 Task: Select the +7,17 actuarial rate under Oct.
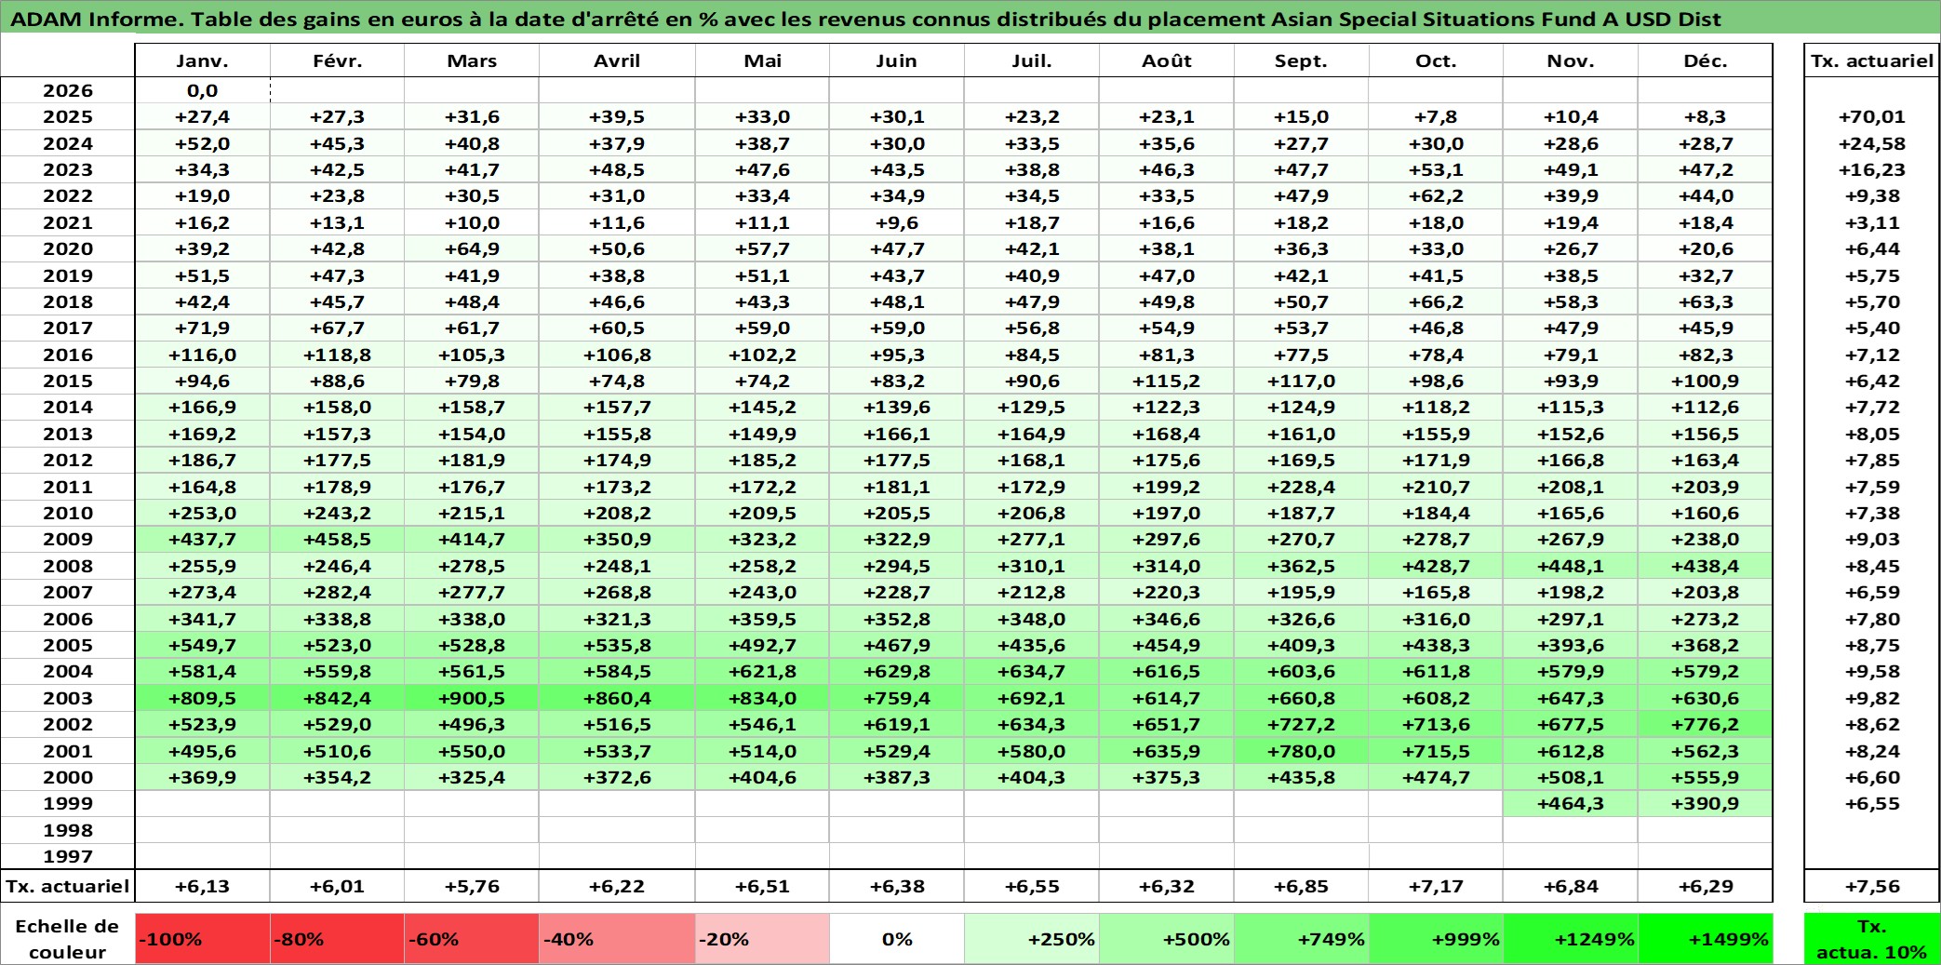(x=1436, y=886)
